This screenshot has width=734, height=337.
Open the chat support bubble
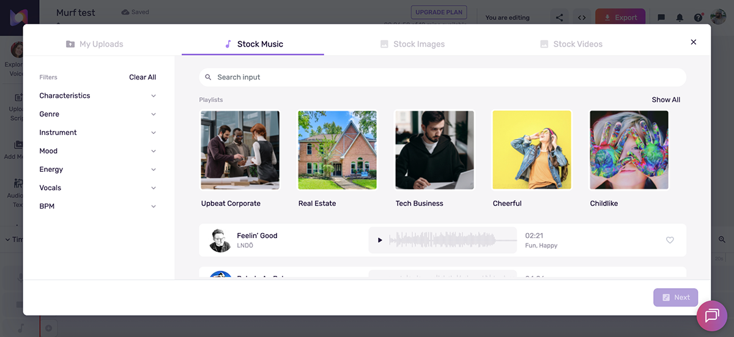(x=711, y=316)
